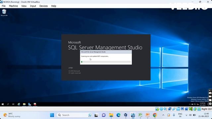Click the Right Ctrl host key label
212x119 pixels.
tap(206, 109)
